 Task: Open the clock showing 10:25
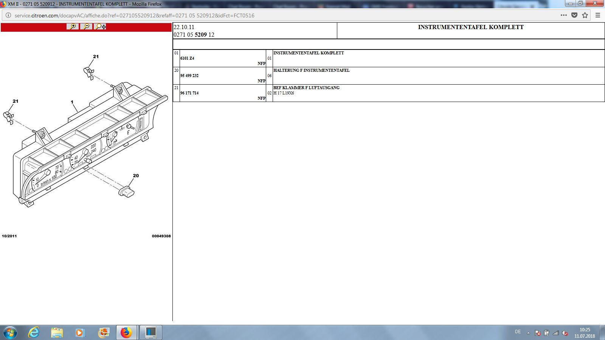pyautogui.click(x=585, y=333)
